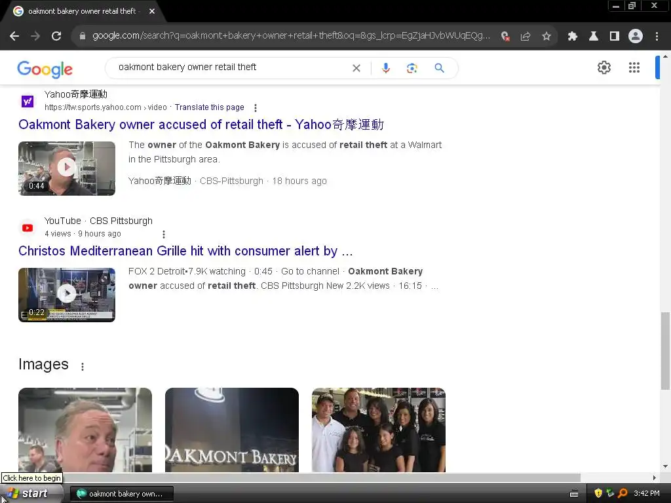Open the options menu for the Yahoo result

coord(256,108)
